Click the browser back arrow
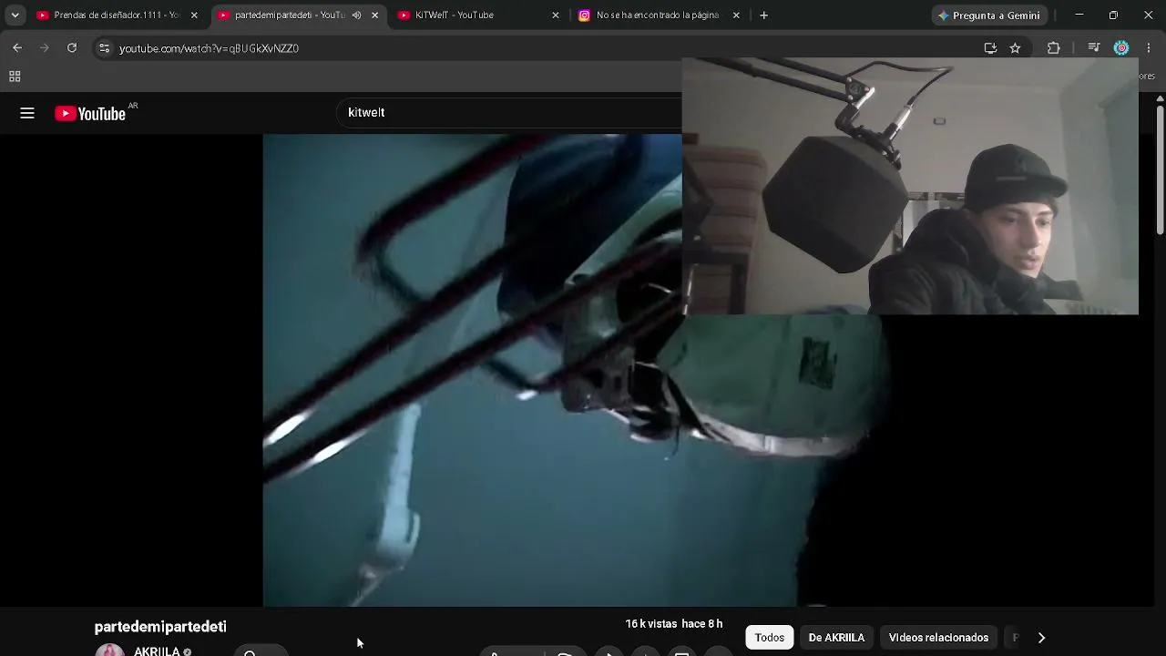The height and width of the screenshot is (656, 1166). (x=17, y=48)
